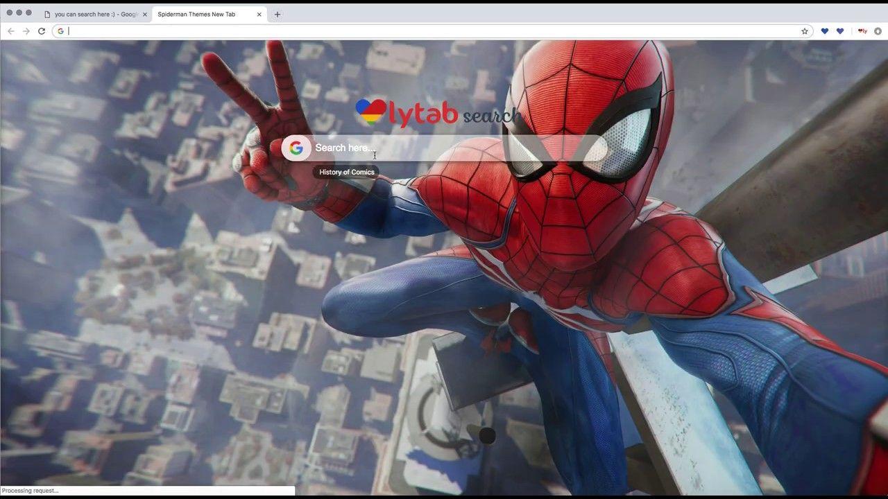Open the second purple heart extension
Viewport: 888px width, 499px height.
pyautogui.click(x=840, y=31)
